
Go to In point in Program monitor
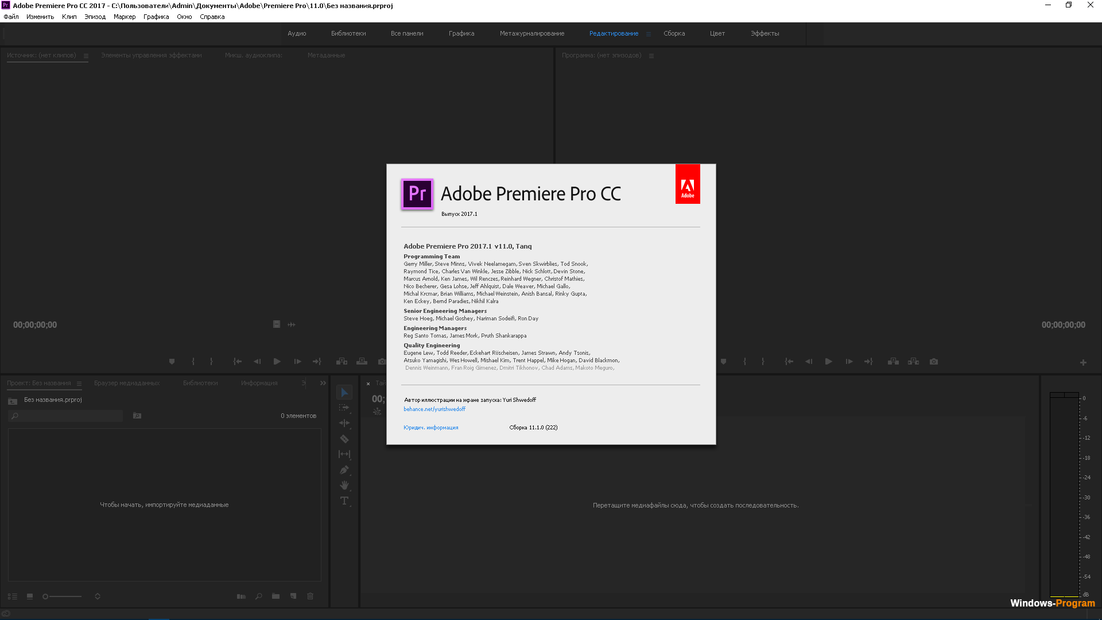[x=789, y=362]
